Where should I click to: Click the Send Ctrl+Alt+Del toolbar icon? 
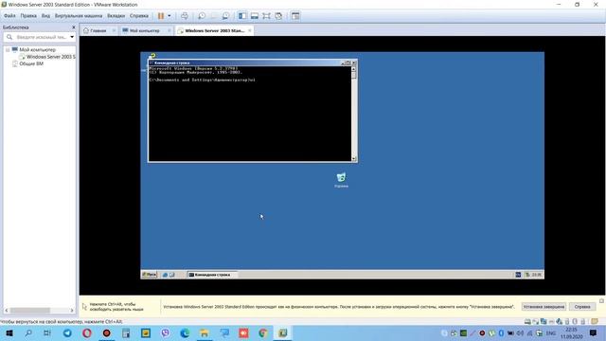tap(185, 16)
